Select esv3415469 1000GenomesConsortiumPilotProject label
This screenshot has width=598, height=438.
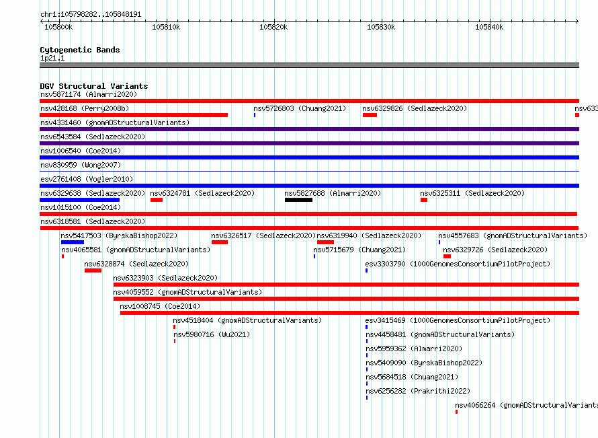pos(458,320)
